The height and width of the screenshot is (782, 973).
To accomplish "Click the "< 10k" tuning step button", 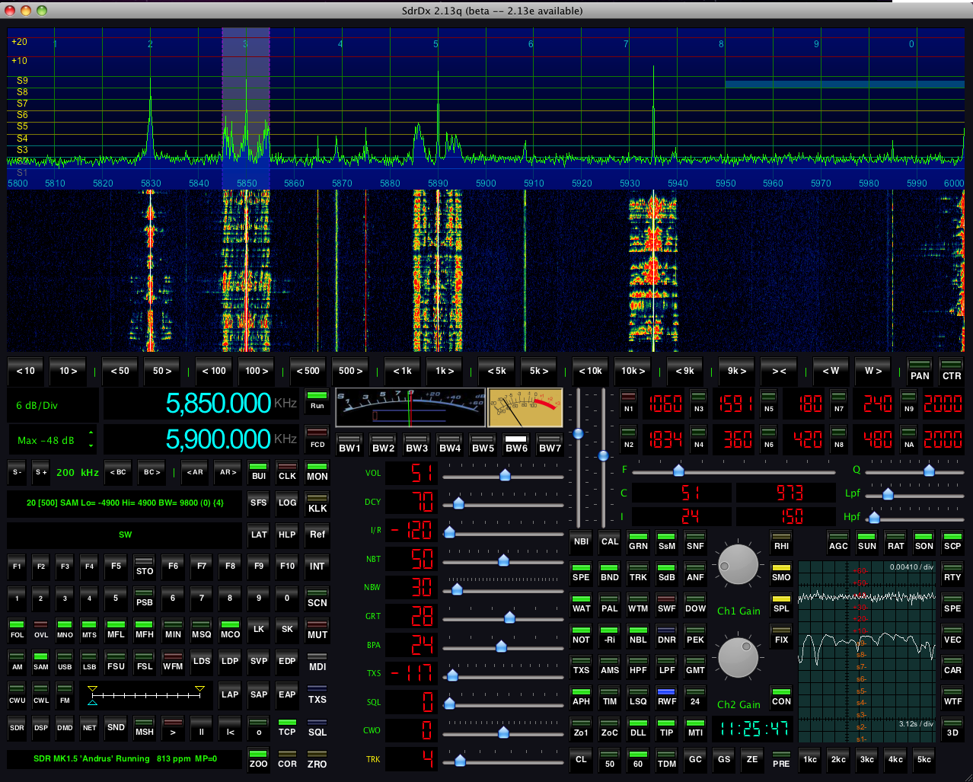I will [590, 371].
